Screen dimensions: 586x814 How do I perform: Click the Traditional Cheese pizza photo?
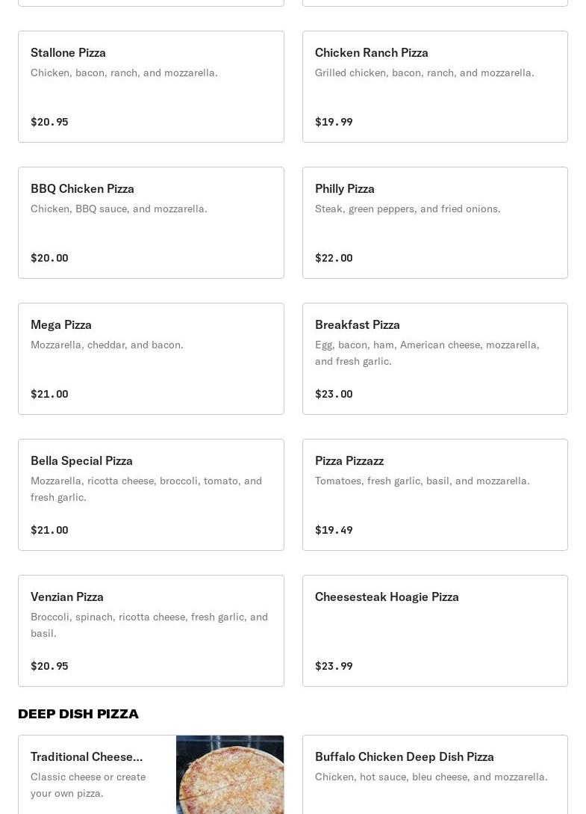(x=230, y=774)
